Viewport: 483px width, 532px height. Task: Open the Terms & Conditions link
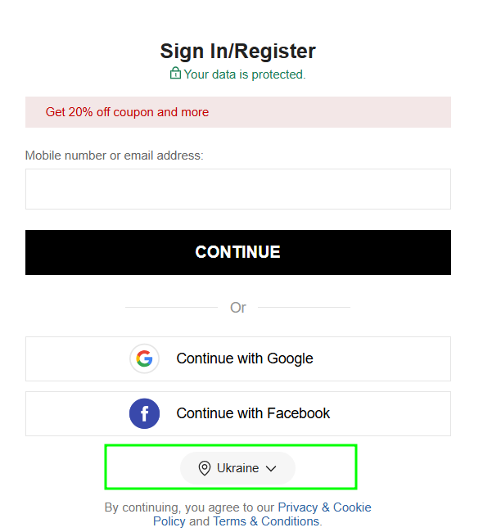(266, 521)
